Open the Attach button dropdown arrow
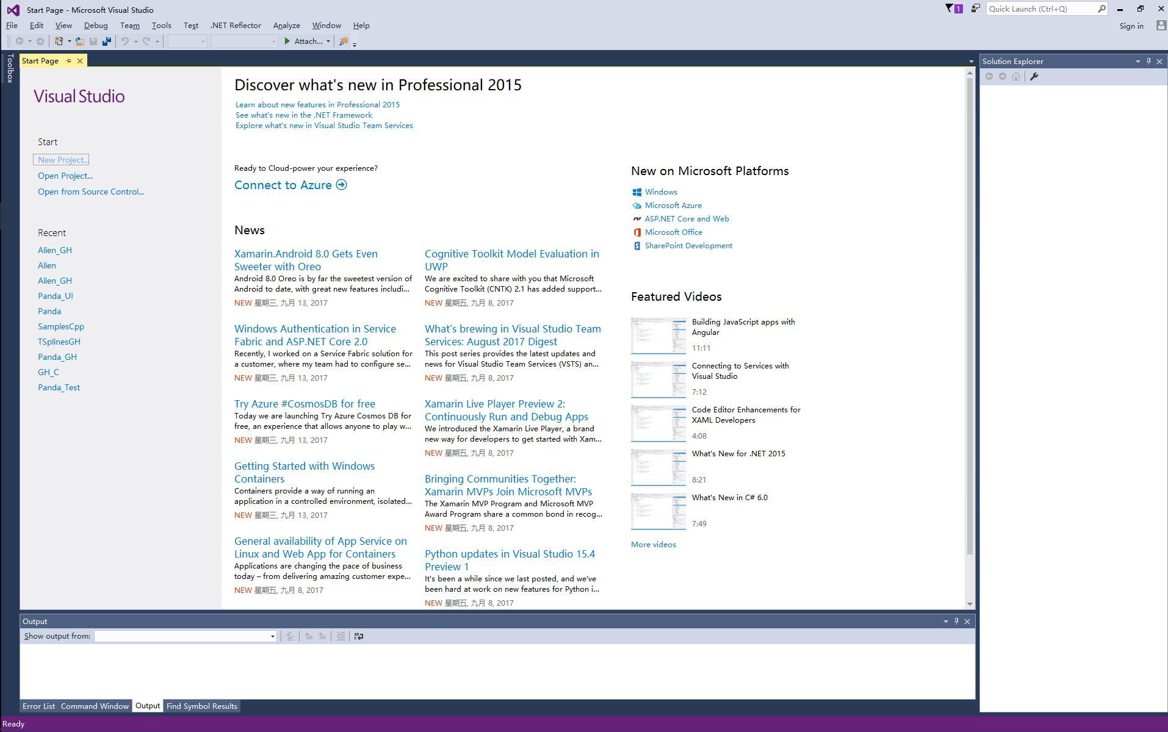This screenshot has height=732, width=1168. 328,41
